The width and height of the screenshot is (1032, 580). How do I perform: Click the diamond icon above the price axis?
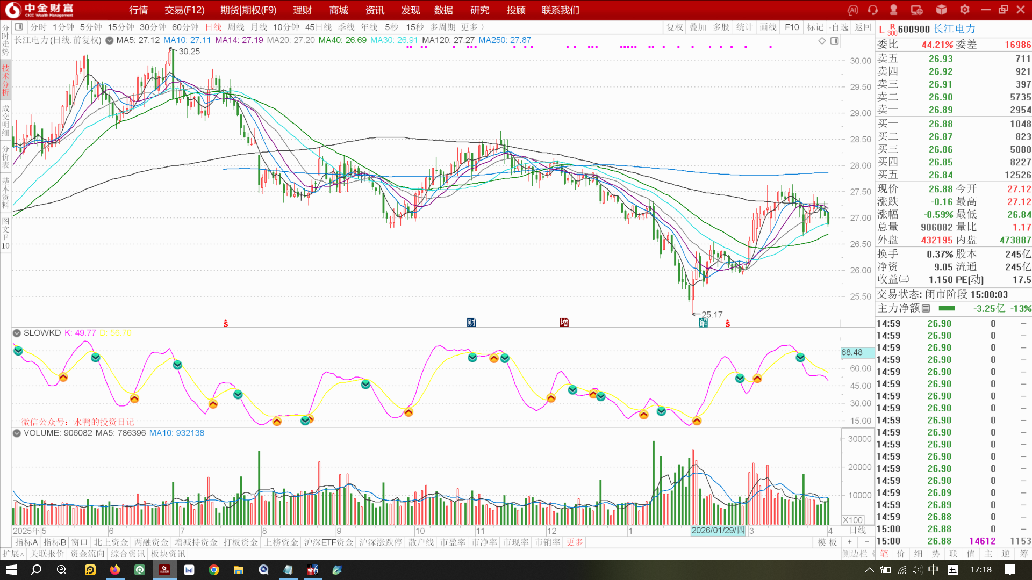822,41
